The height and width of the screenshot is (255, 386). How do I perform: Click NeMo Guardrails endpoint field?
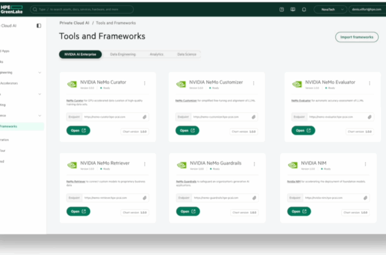point(217,198)
